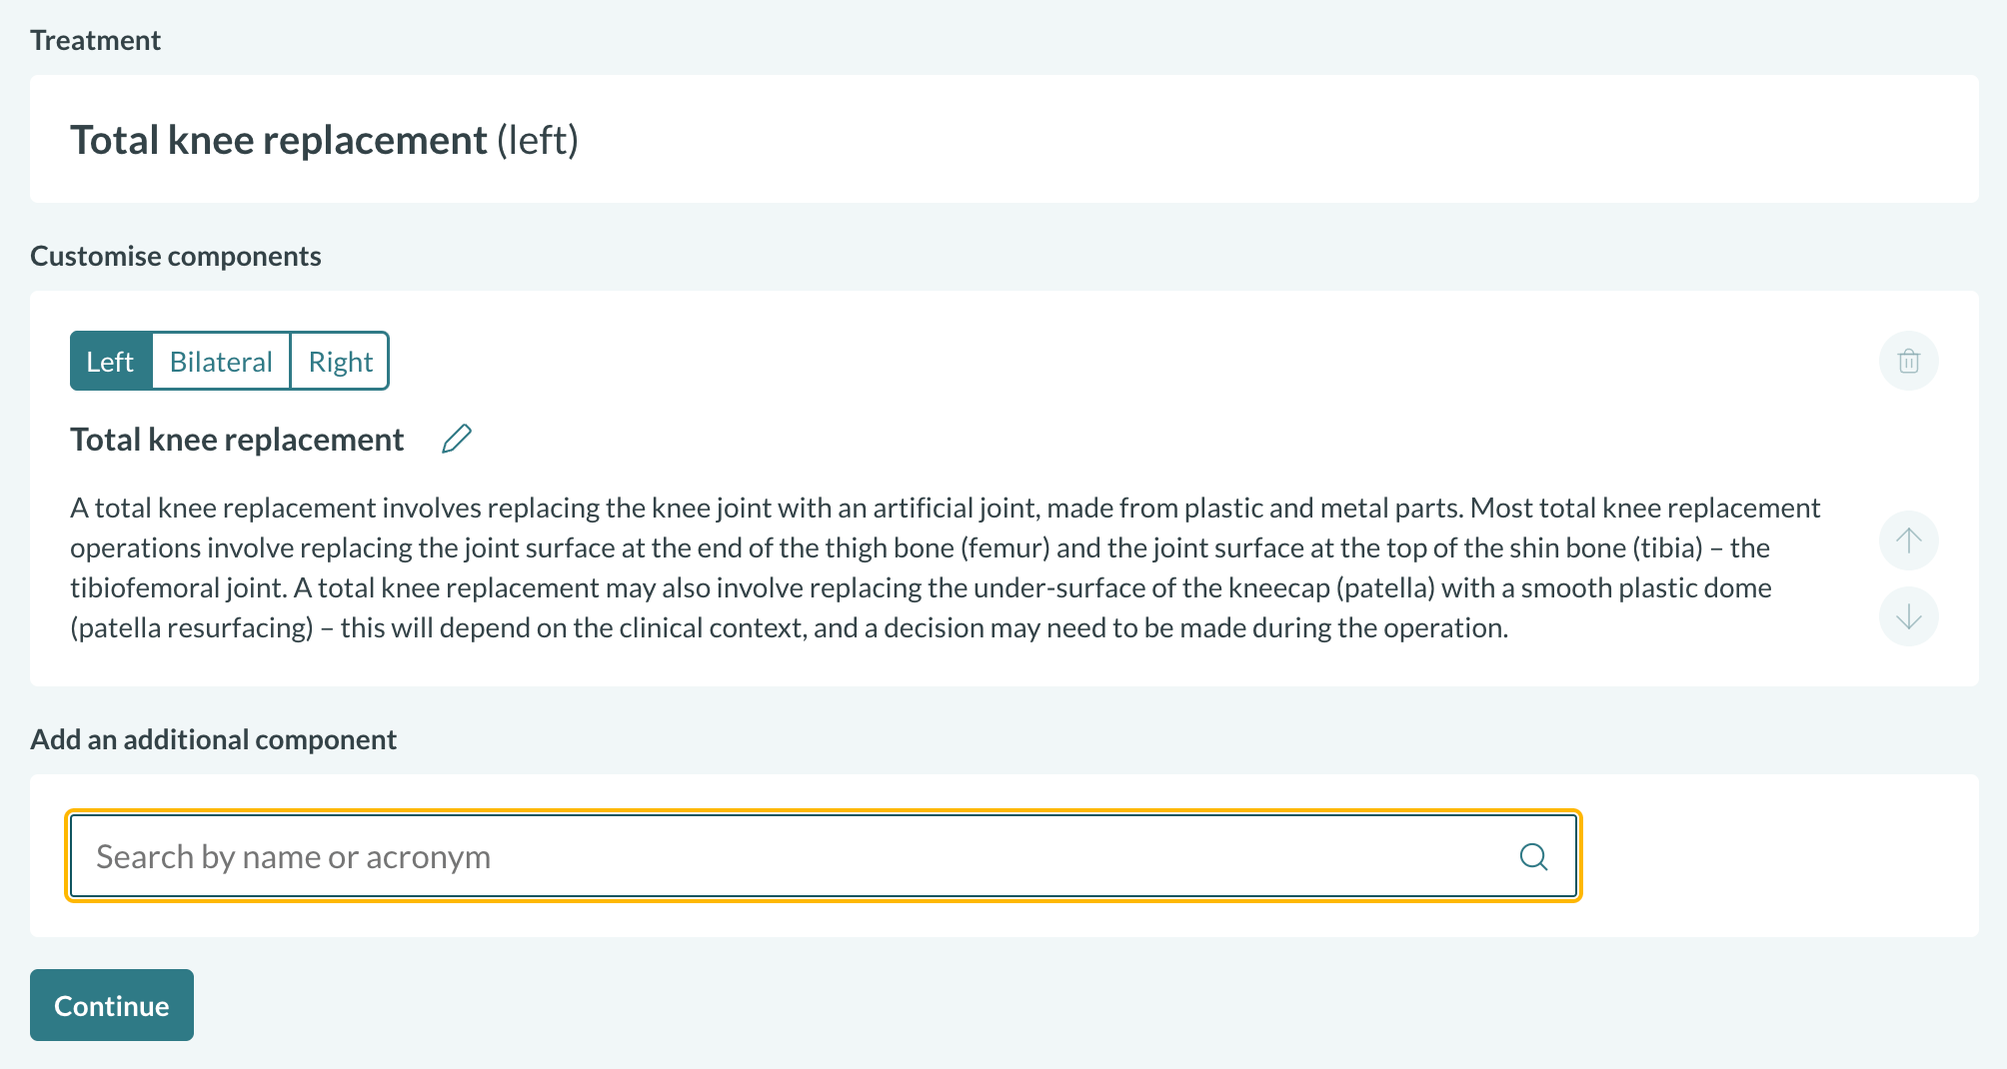2007x1069 pixels.
Task: Click "(tibia)" in the description text
Action: (x=1668, y=547)
